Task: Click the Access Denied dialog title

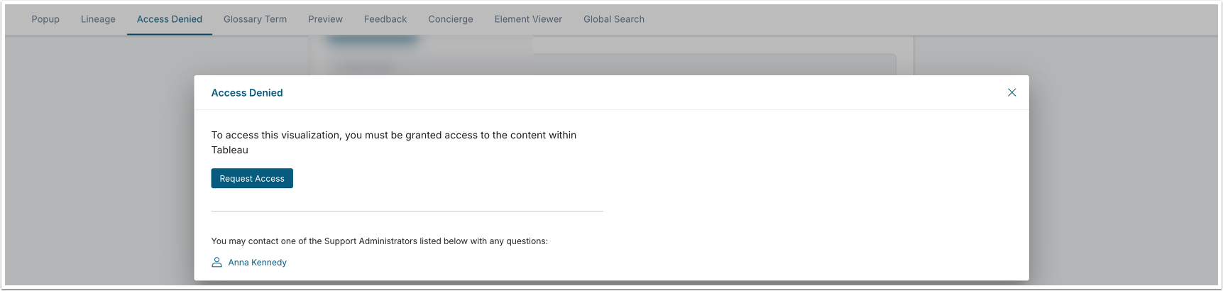Action: [247, 93]
